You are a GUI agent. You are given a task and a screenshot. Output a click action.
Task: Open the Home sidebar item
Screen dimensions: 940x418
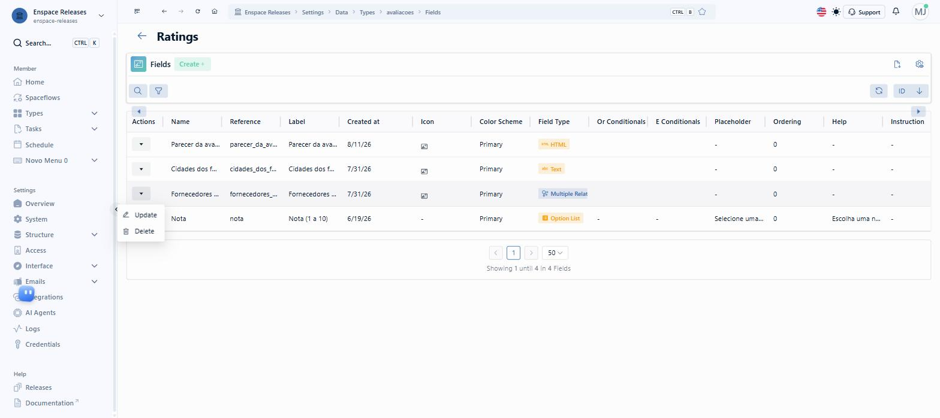tap(35, 82)
